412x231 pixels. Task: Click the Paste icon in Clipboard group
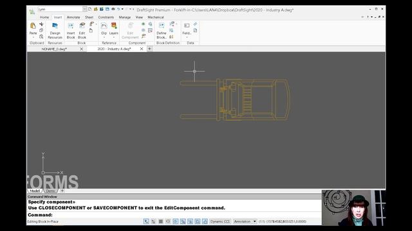pyautogui.click(x=33, y=26)
